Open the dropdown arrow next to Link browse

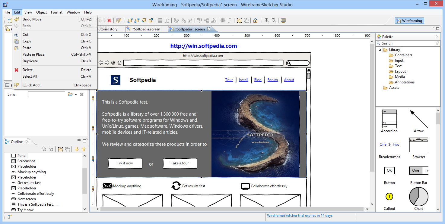click(x=76, y=95)
